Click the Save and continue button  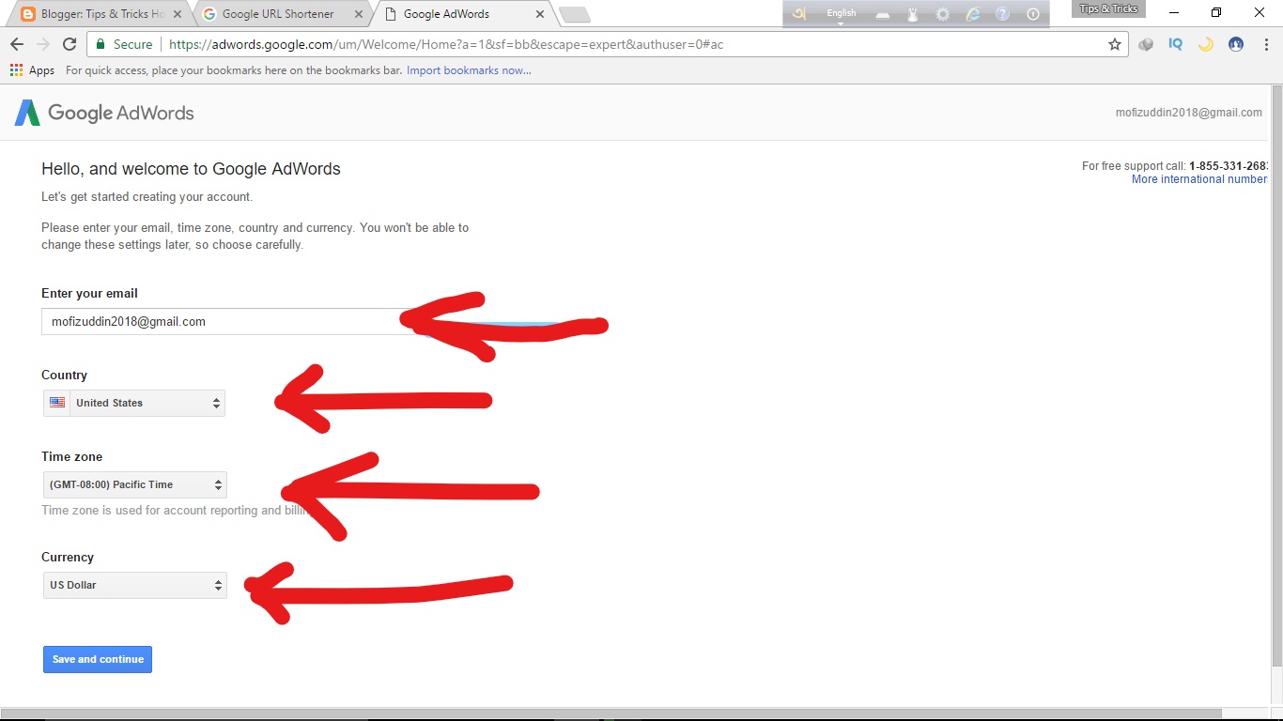click(x=98, y=659)
